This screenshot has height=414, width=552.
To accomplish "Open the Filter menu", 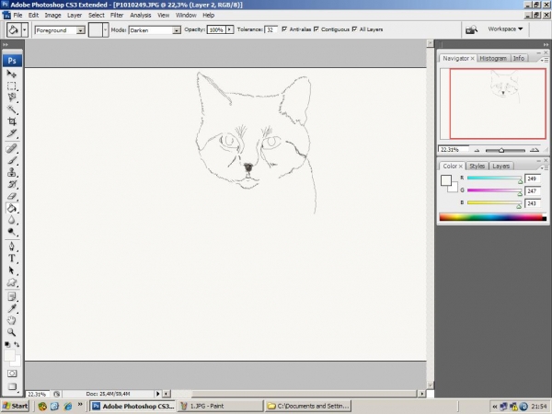I will point(117,15).
